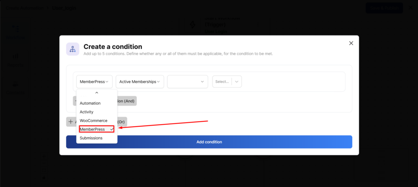Click the condition flowchart icon in dialog header
Screen dimensions: 418x187
(x=73, y=49)
